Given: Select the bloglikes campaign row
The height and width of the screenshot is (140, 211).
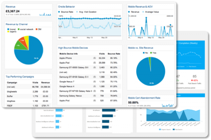Looking at the screenshot, I should [x=28, y=101].
